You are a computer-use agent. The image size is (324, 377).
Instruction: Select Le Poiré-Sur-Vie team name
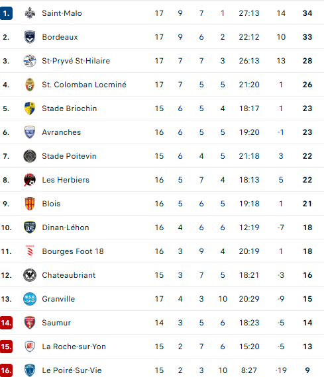72,370
